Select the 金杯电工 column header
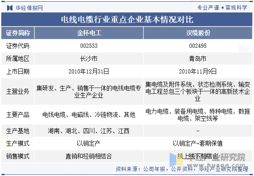The height and width of the screenshot is (176, 254). pos(89,33)
